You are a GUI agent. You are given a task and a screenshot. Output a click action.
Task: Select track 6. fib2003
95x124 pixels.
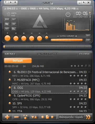click(49, 74)
